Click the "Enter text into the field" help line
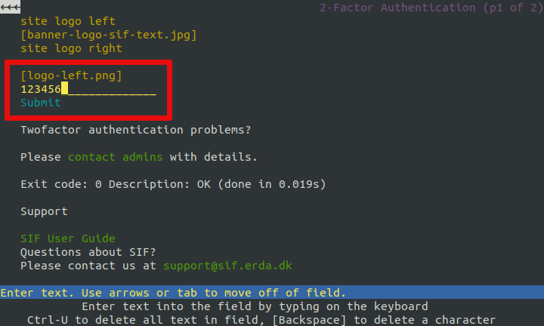Screen dimensions: 544x326 click(255, 306)
